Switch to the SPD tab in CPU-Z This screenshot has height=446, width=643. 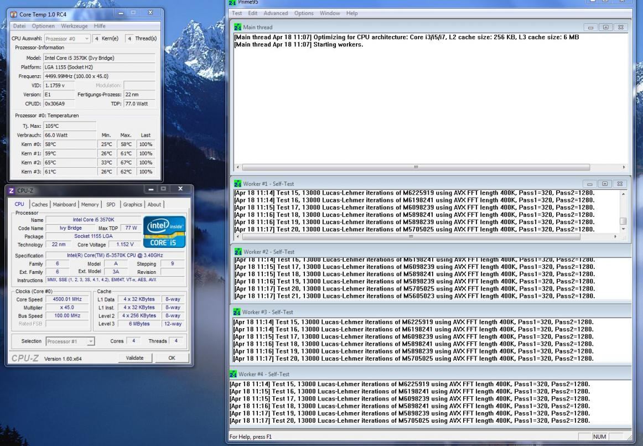[111, 205]
